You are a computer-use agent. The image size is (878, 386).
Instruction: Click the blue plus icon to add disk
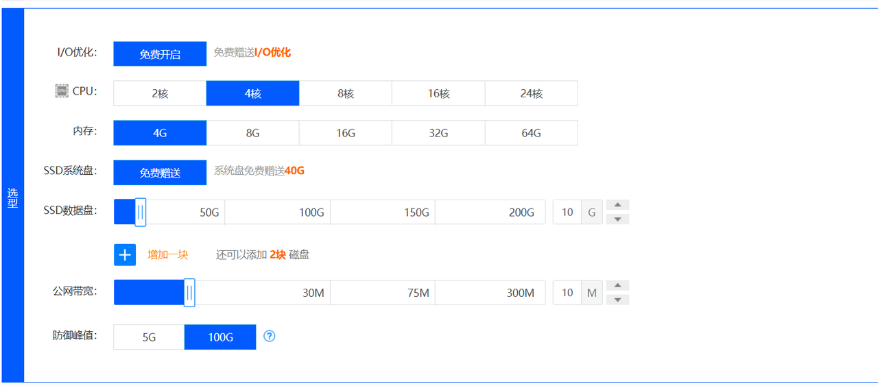pyautogui.click(x=125, y=255)
